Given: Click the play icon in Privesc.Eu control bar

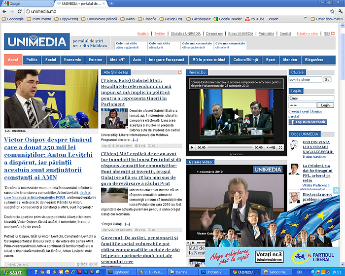Looking at the screenshot, I should (192, 147).
